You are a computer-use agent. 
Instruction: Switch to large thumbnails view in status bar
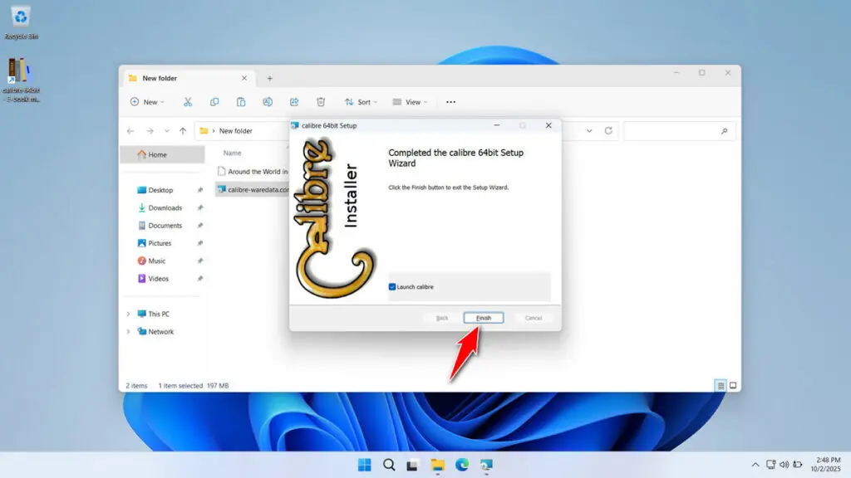click(733, 386)
